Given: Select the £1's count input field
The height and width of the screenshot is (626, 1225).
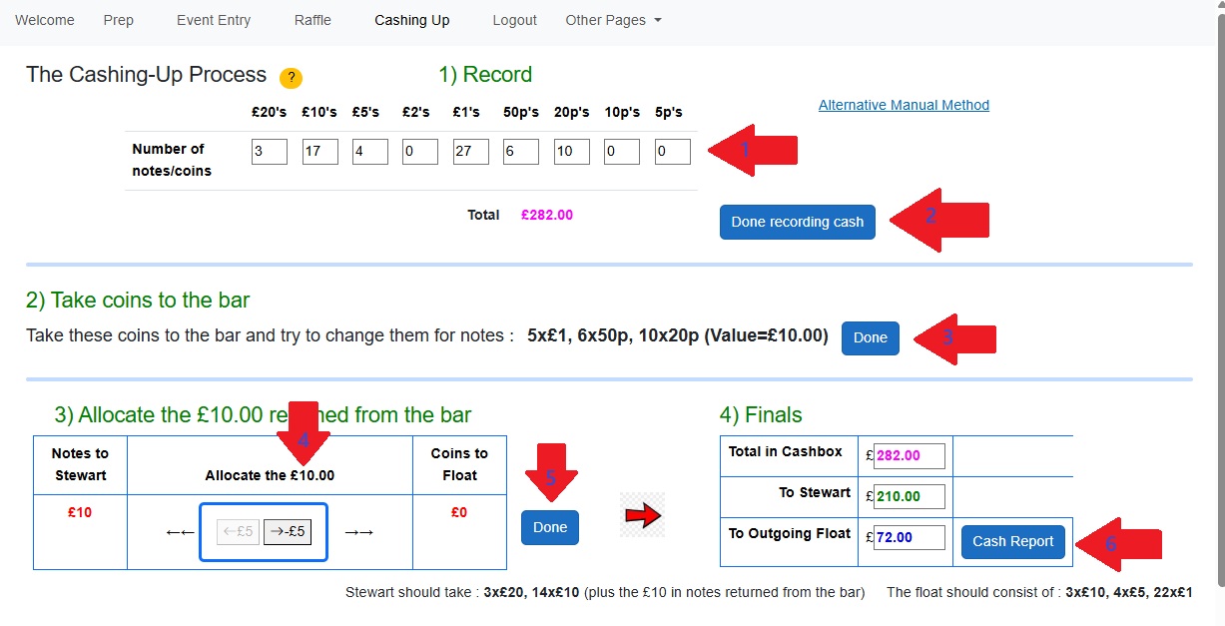Looking at the screenshot, I should [470, 152].
